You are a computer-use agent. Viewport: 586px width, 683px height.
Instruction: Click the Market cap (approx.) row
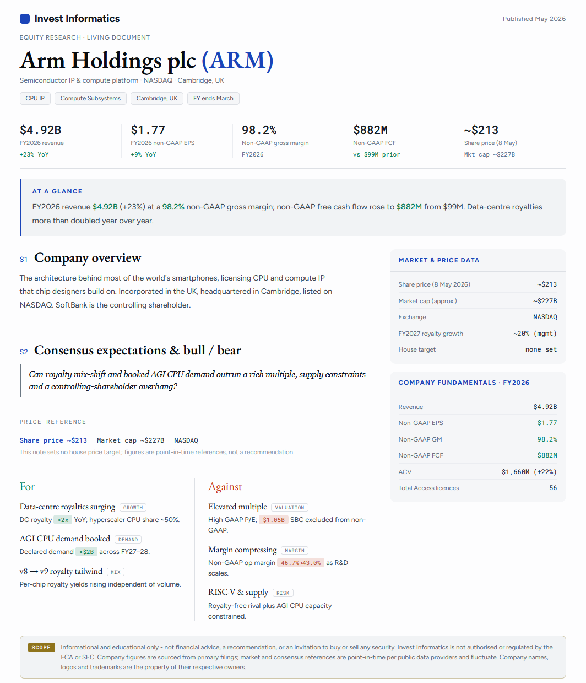[478, 301]
